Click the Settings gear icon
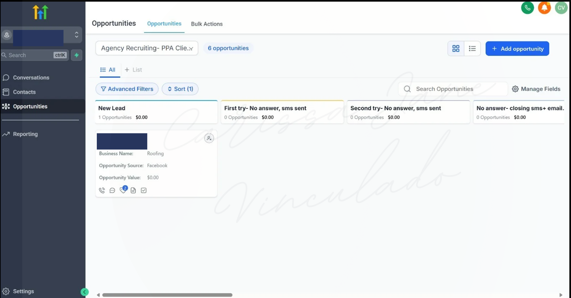The image size is (571, 298). (x=6, y=291)
